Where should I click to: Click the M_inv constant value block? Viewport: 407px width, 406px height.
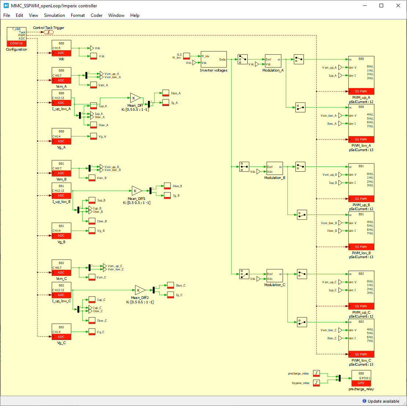186,56
